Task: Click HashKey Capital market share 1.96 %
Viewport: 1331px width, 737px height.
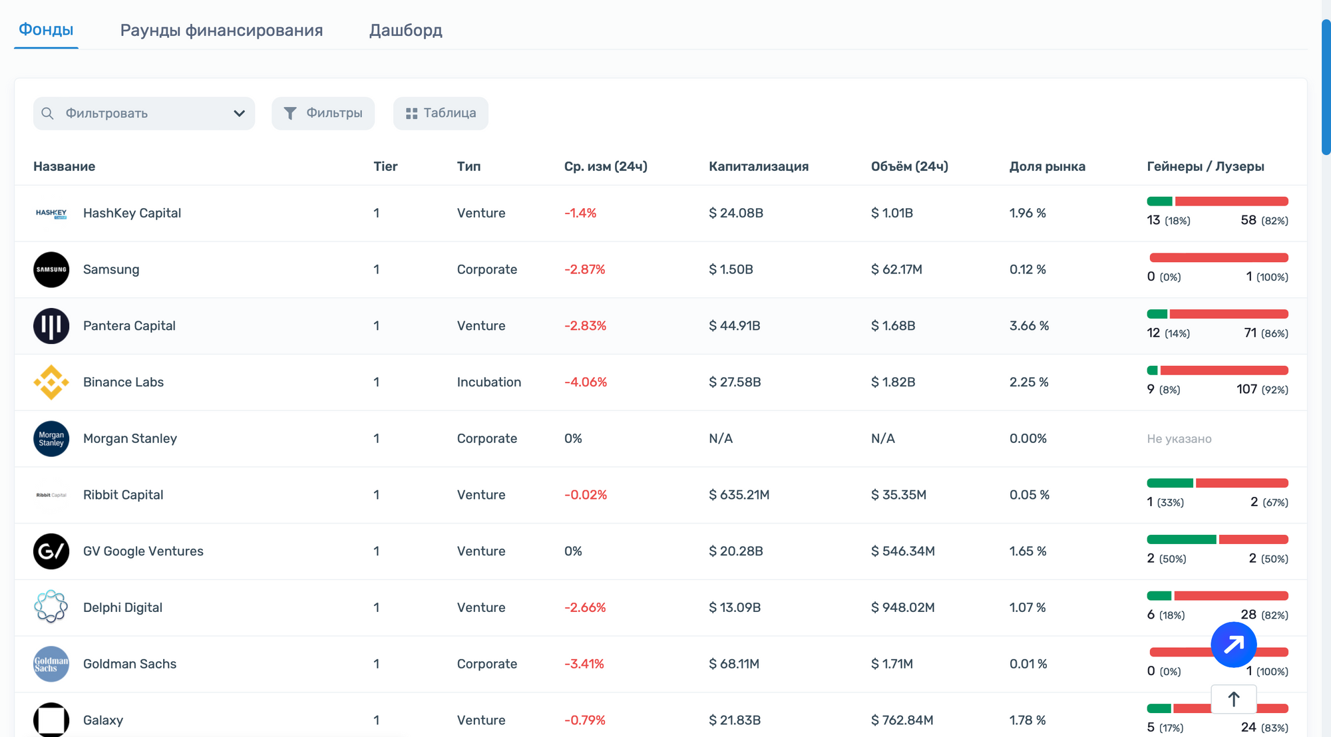Action: 1028,213
